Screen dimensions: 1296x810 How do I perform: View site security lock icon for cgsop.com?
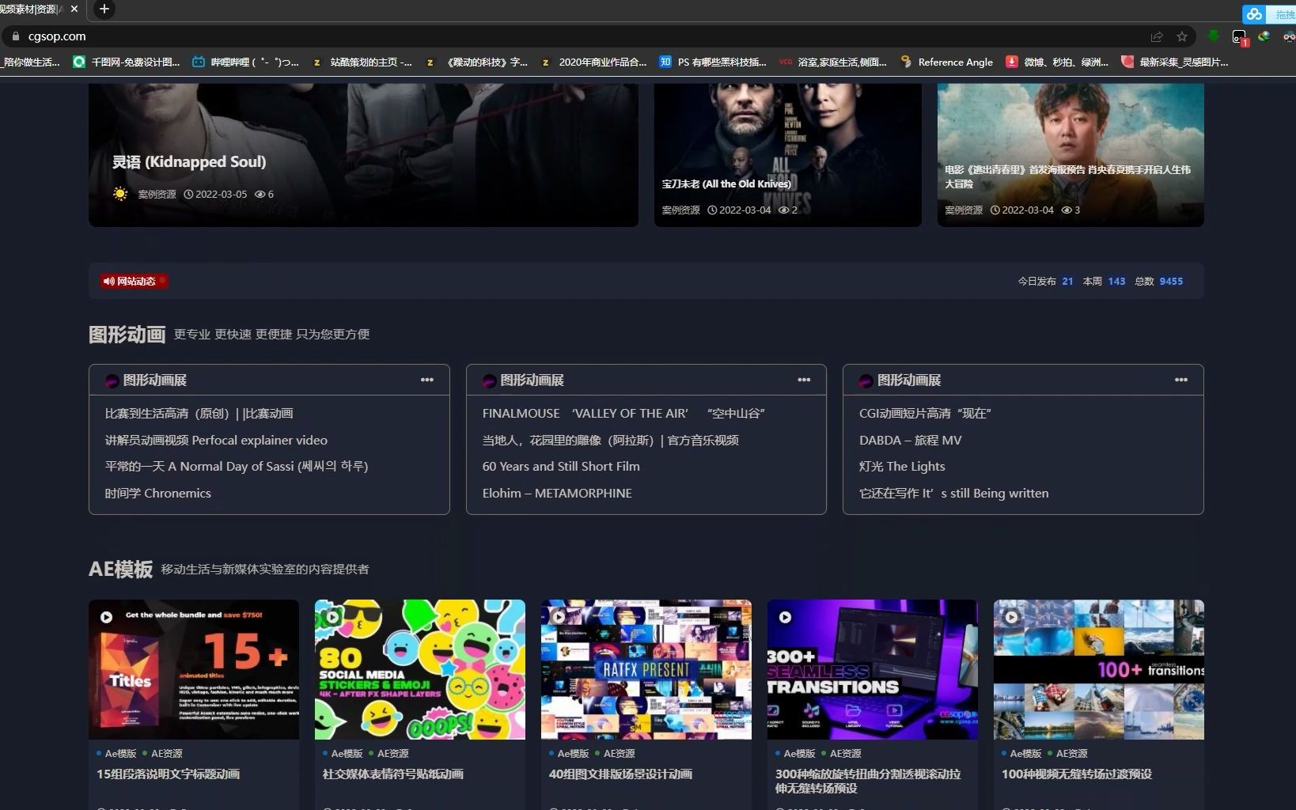coord(15,36)
